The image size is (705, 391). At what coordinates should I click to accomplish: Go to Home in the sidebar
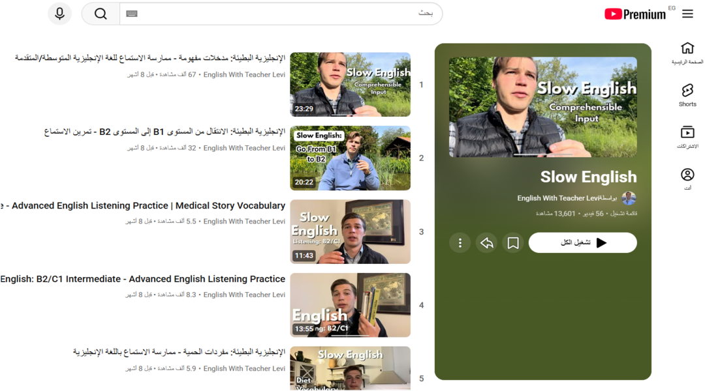tap(687, 53)
